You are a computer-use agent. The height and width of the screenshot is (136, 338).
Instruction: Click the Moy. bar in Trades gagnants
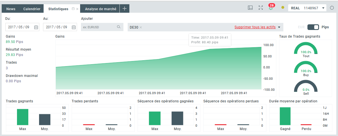pyautogui.click(x=45, y=119)
